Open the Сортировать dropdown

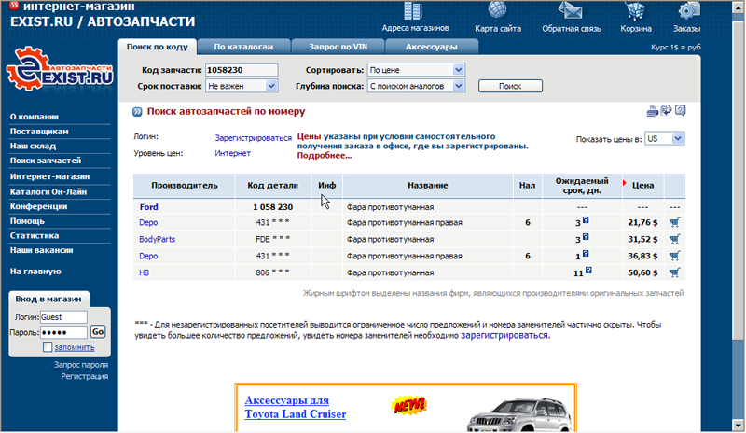[416, 70]
